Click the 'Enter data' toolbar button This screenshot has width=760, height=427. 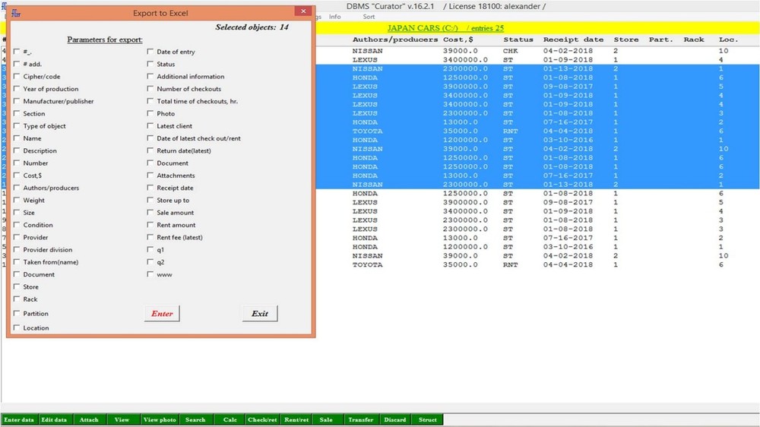coord(19,419)
